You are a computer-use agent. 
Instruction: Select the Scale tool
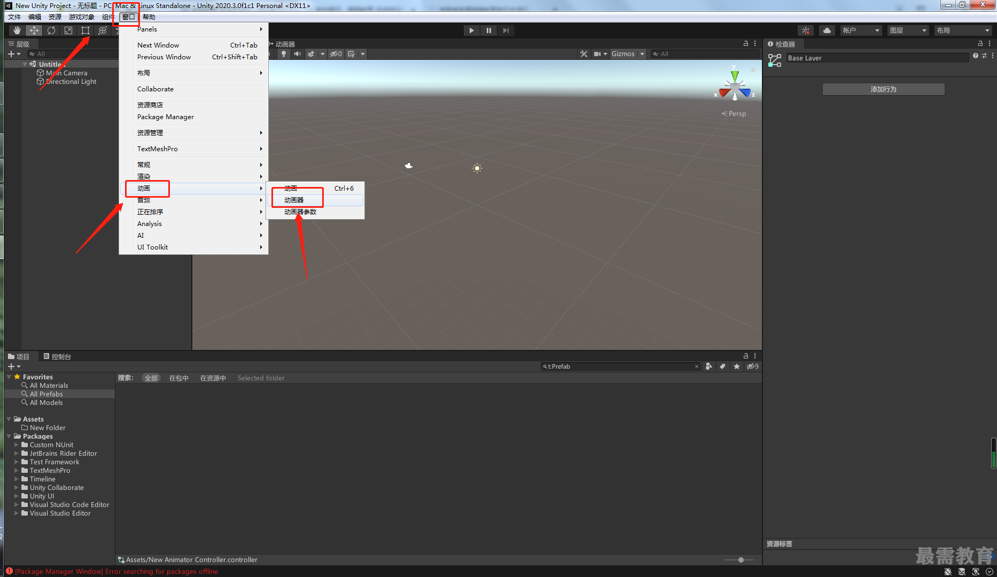68,30
